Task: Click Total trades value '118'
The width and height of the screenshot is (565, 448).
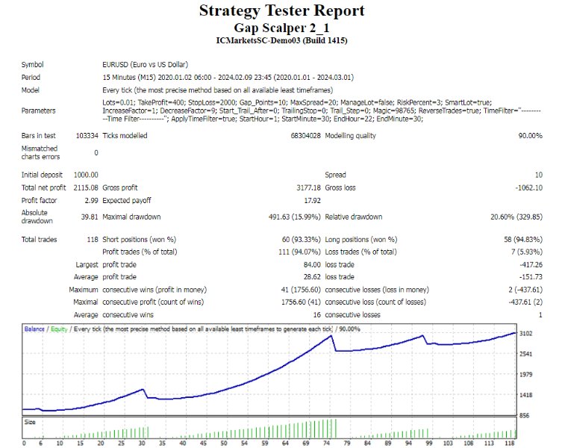Action: point(93,240)
